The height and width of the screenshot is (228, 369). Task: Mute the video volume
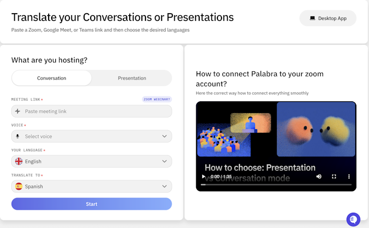click(319, 176)
